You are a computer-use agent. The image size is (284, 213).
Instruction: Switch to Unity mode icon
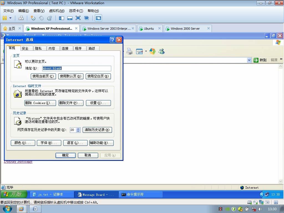87,18
